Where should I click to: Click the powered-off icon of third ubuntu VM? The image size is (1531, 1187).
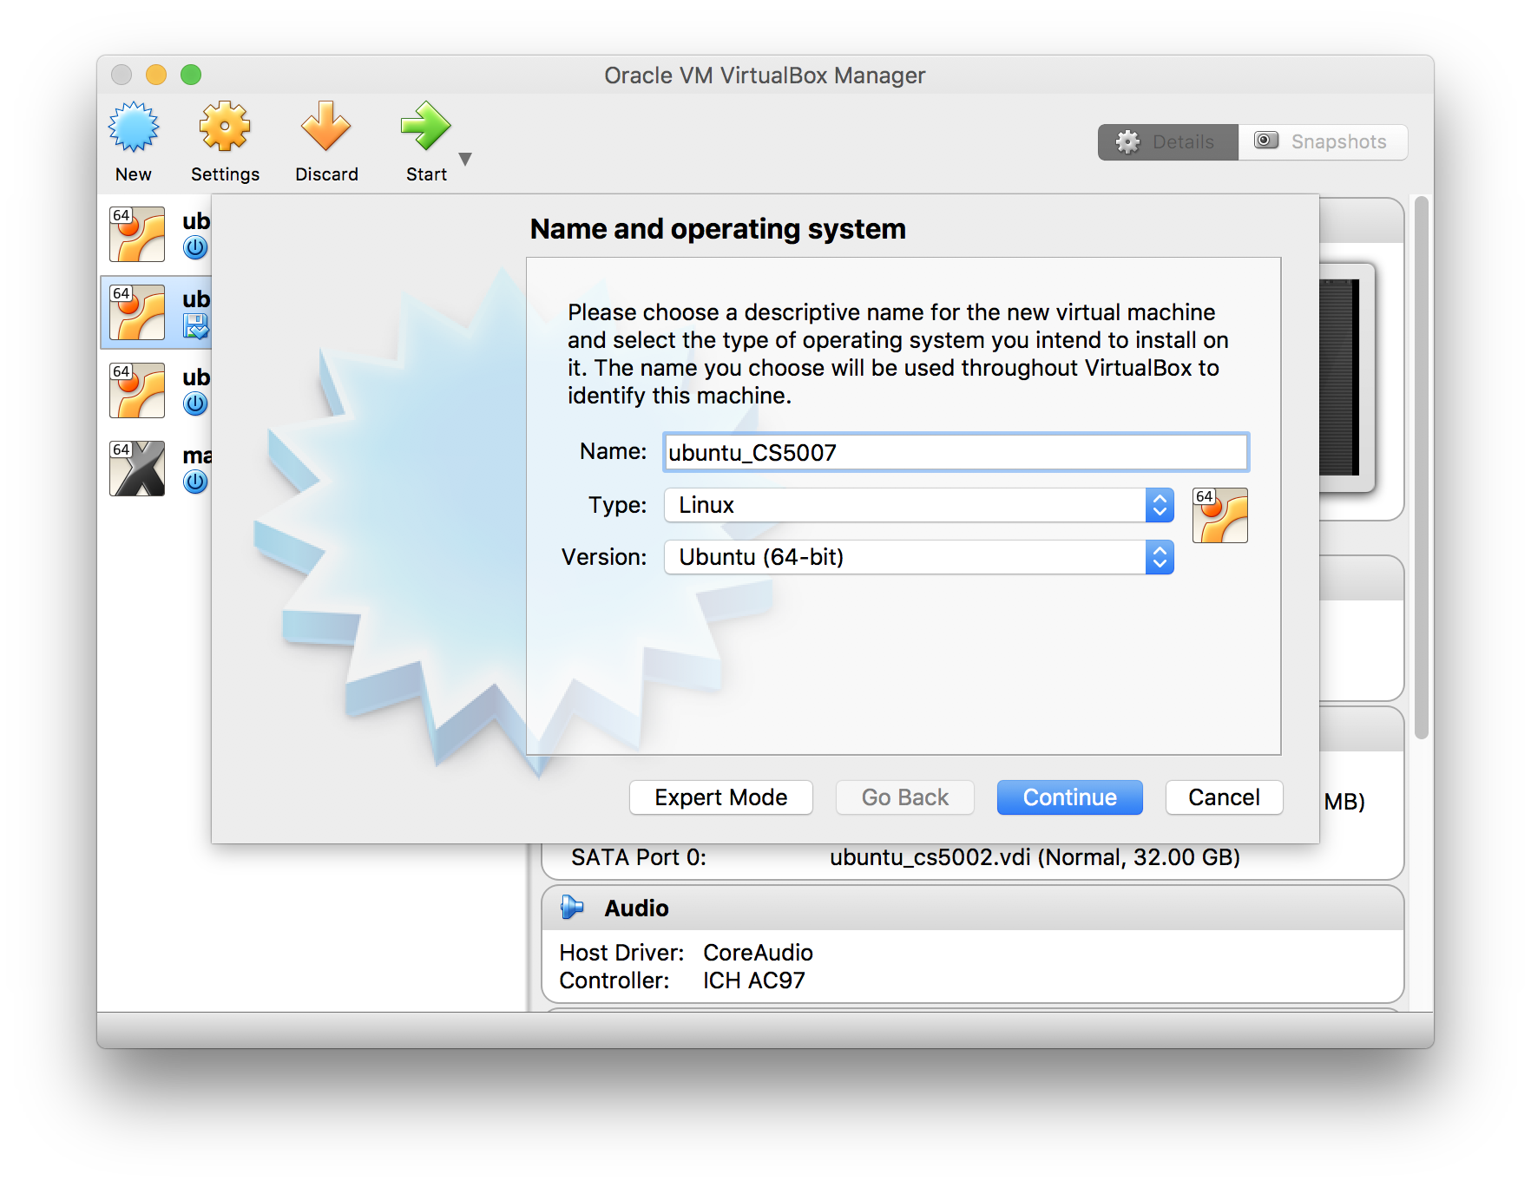(x=195, y=404)
